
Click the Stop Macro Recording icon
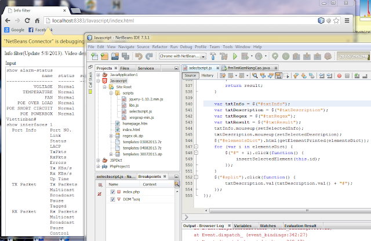tap(347, 76)
